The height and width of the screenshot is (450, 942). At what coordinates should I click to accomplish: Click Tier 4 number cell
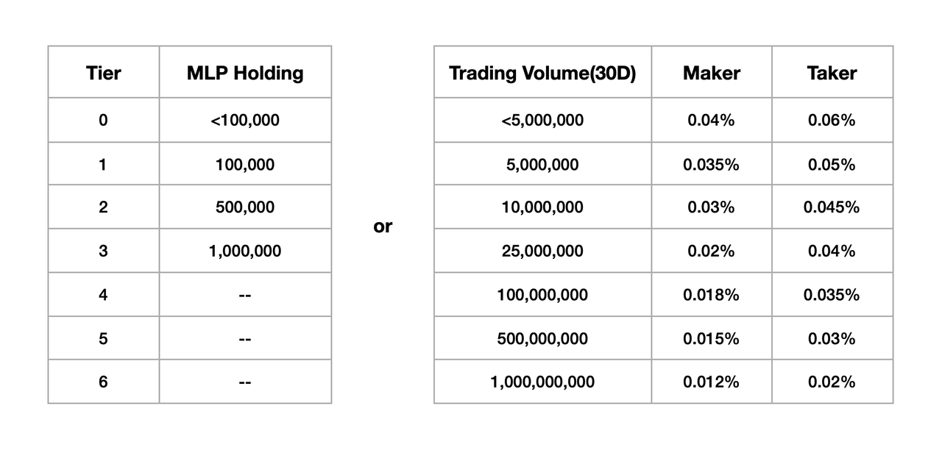pyautogui.click(x=103, y=295)
